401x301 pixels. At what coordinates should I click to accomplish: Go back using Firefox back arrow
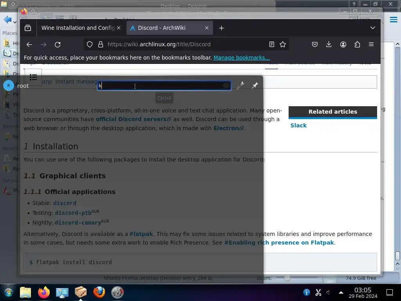click(29, 45)
